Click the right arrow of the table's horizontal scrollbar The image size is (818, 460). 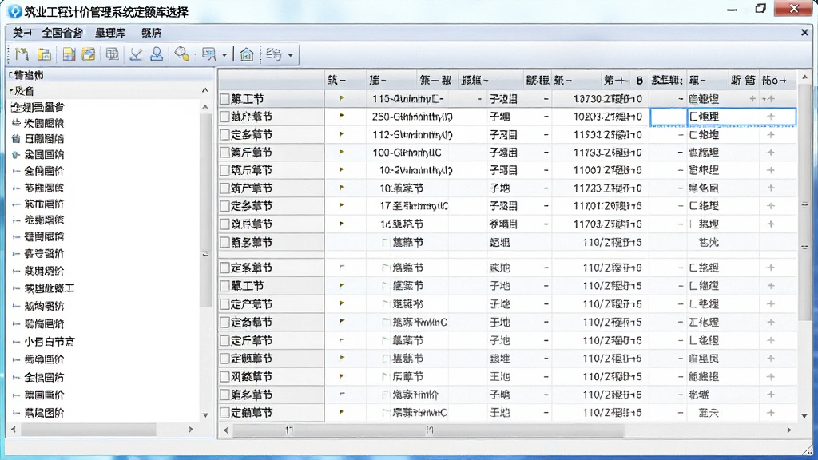pyautogui.click(x=789, y=430)
